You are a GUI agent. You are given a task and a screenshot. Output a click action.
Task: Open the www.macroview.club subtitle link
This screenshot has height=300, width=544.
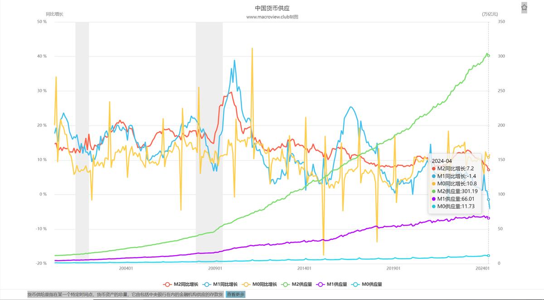[x=272, y=17]
